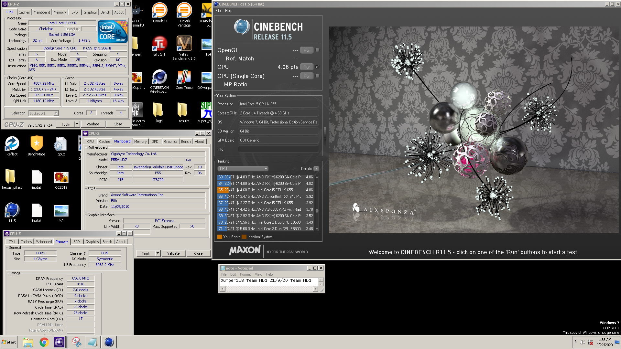
Task: Open Notepad View menu
Action: pyautogui.click(x=258, y=274)
